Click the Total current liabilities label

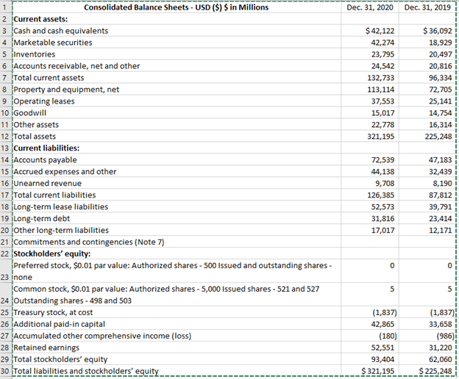pyautogui.click(x=54, y=195)
